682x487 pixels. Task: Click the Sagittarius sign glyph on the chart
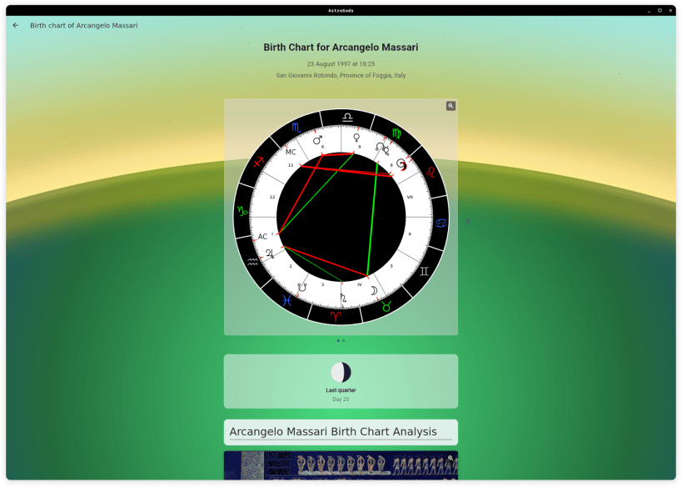click(x=258, y=163)
